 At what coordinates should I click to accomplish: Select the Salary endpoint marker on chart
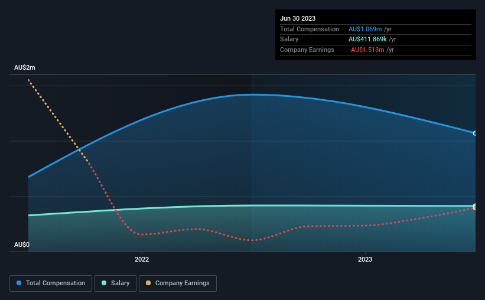[x=474, y=206]
